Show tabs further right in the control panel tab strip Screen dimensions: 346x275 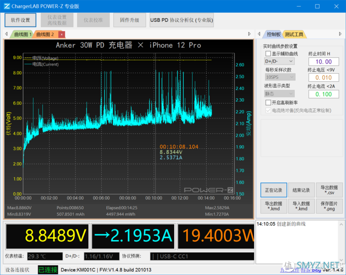pos(340,34)
